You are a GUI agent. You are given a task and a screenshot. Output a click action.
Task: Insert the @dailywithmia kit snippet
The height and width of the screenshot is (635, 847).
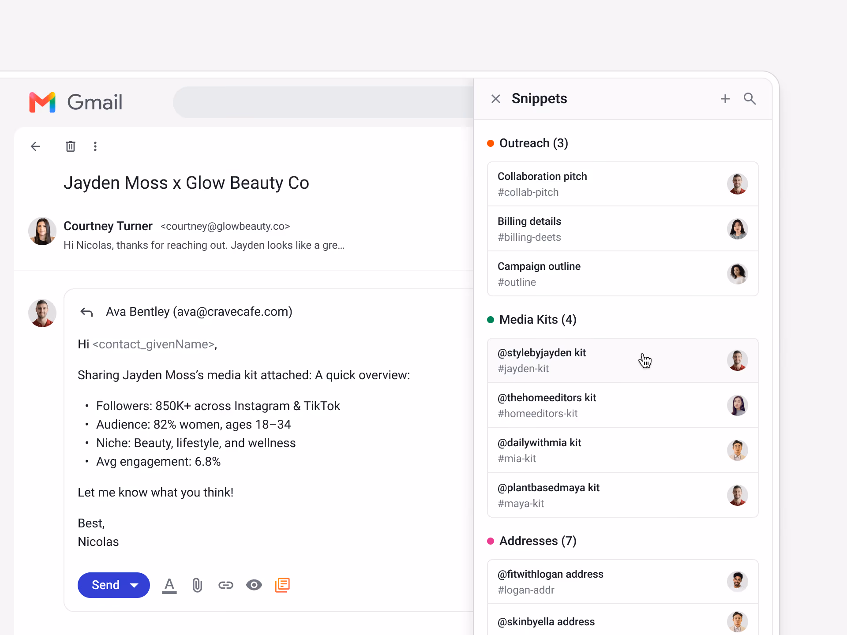(x=623, y=450)
